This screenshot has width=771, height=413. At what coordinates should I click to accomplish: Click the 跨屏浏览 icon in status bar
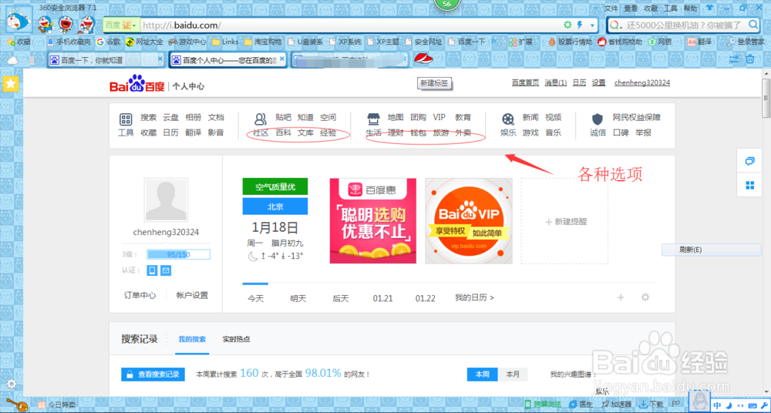pyautogui.click(x=528, y=405)
